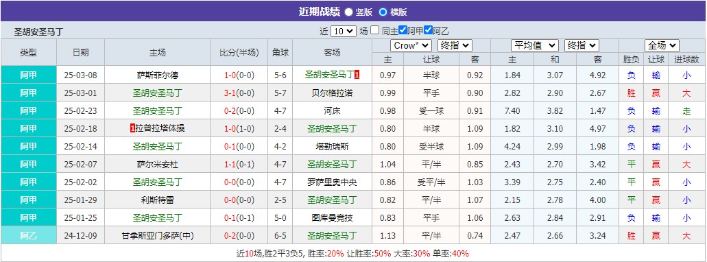Image resolution: width=707 pixels, height=262 pixels.
Task: Click the 受一球 handicap in the 河床 row
Action: click(431, 111)
